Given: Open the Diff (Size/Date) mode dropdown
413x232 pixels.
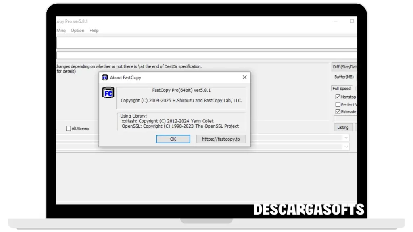Looking at the screenshot, I should click(344, 67).
